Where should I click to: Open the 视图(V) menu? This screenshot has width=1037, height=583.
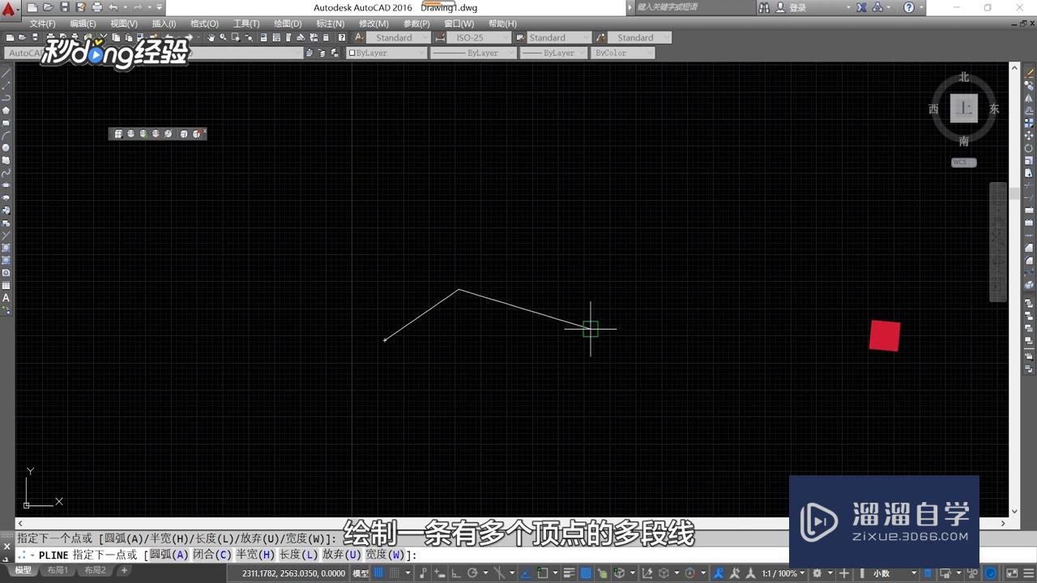pos(123,23)
